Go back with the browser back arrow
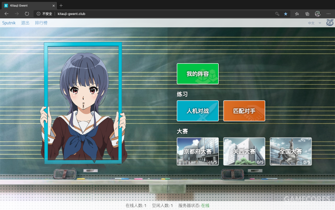 6,14
